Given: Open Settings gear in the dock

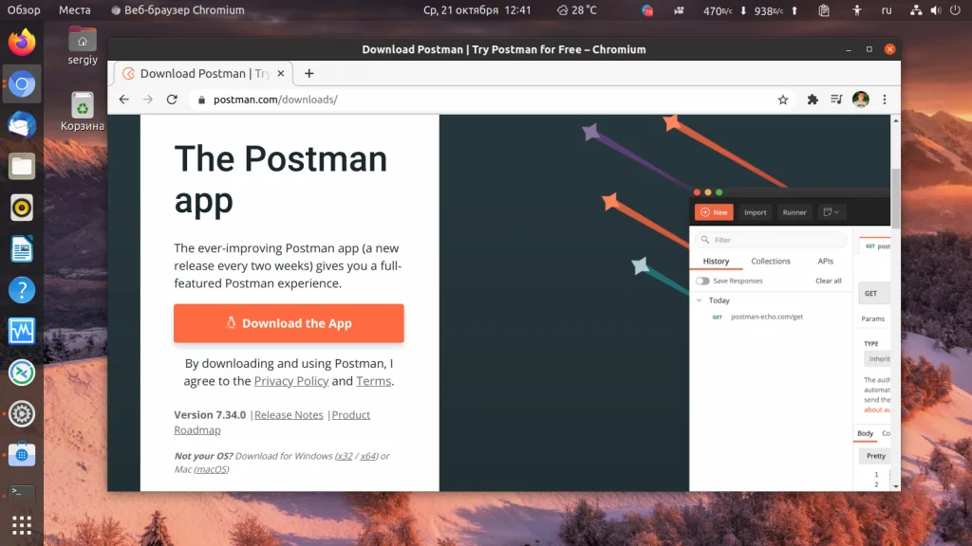Looking at the screenshot, I should click(22, 413).
